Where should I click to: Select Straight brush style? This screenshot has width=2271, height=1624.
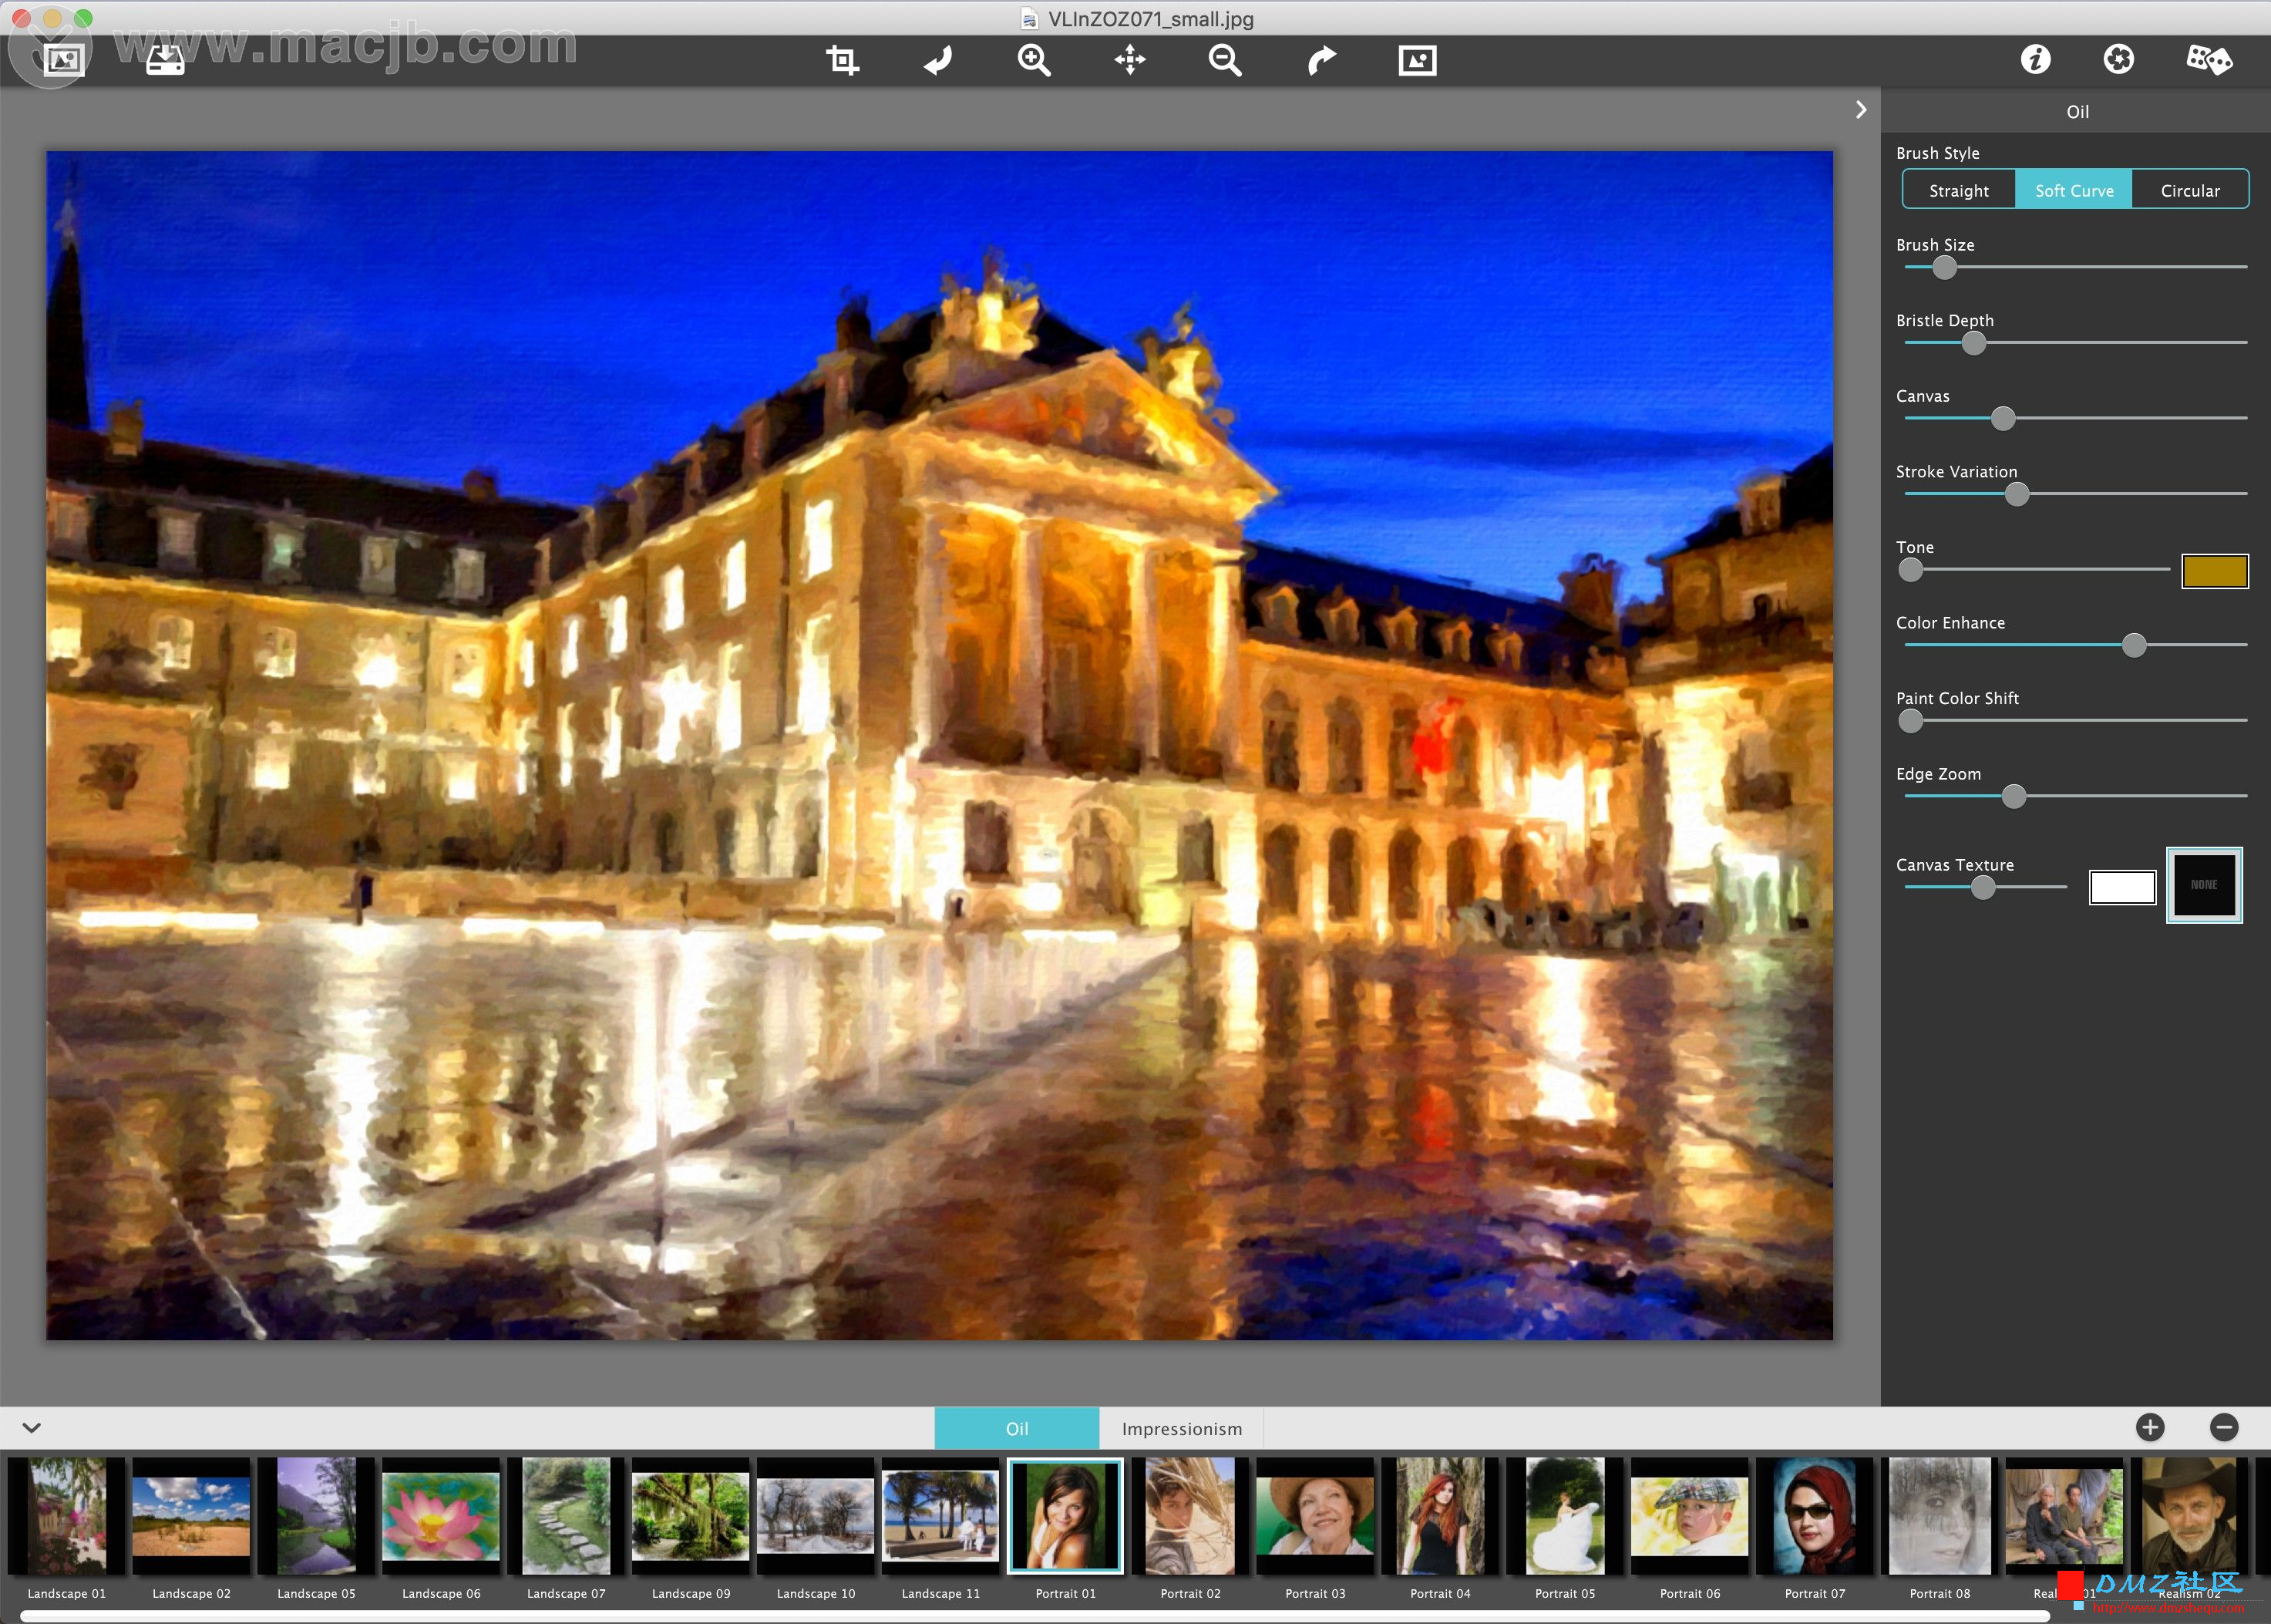coord(1958,190)
